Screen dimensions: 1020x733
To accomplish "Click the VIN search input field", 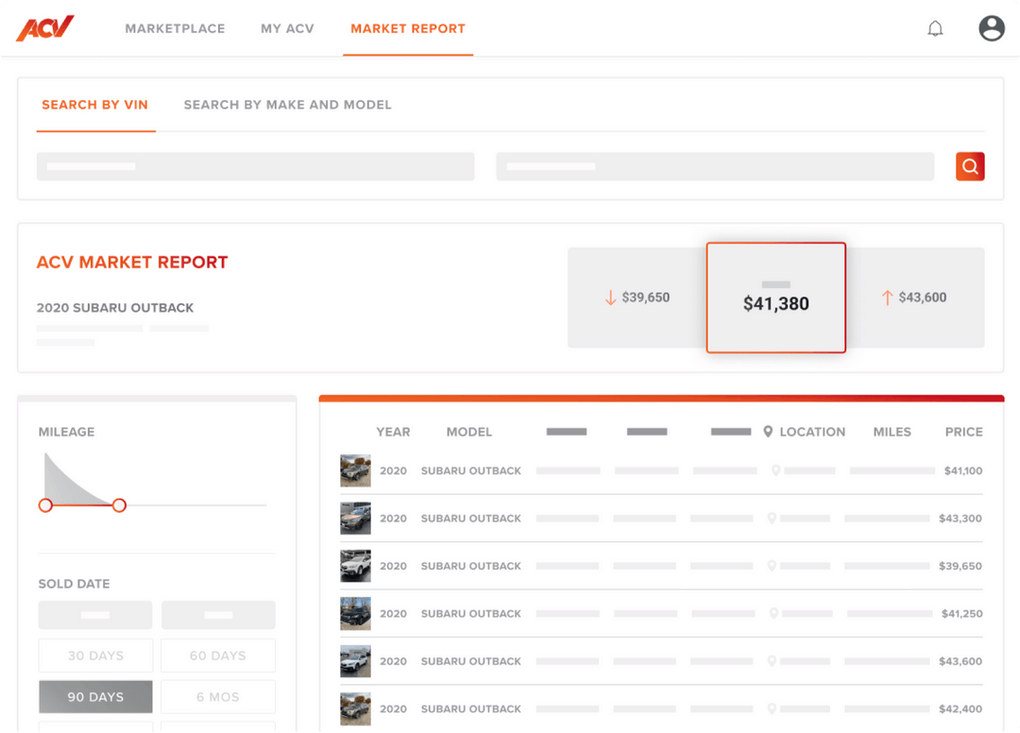I will point(255,165).
